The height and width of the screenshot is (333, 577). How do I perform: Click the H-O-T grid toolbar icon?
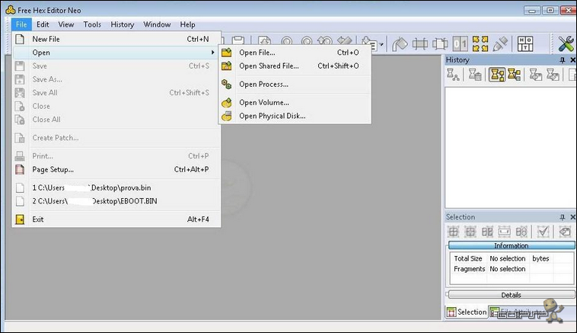(x=525, y=44)
